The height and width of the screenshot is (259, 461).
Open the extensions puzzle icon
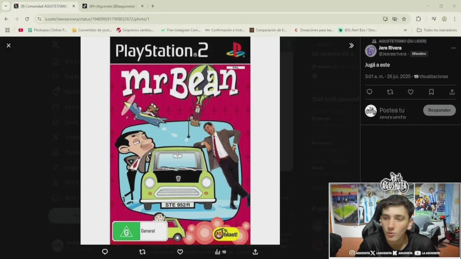tap(419, 19)
